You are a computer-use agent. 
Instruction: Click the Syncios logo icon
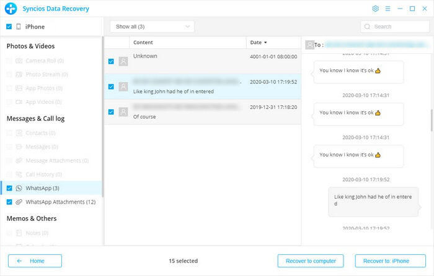point(10,9)
